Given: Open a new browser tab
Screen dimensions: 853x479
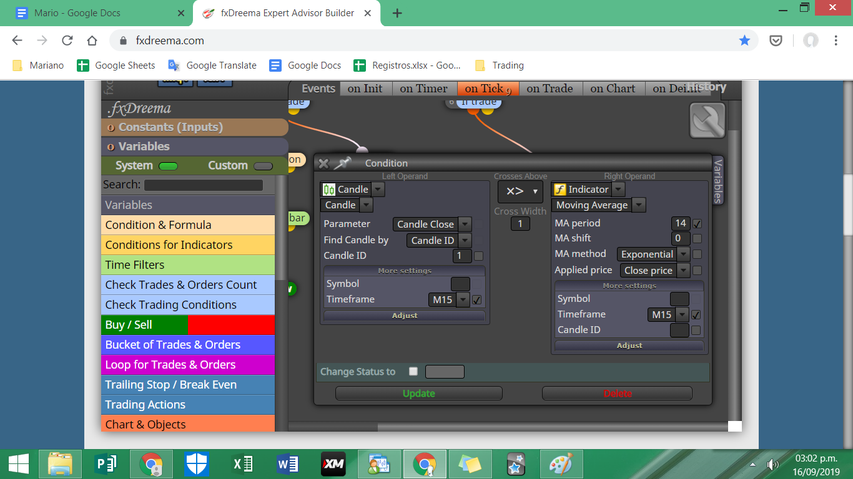Looking at the screenshot, I should point(397,13).
